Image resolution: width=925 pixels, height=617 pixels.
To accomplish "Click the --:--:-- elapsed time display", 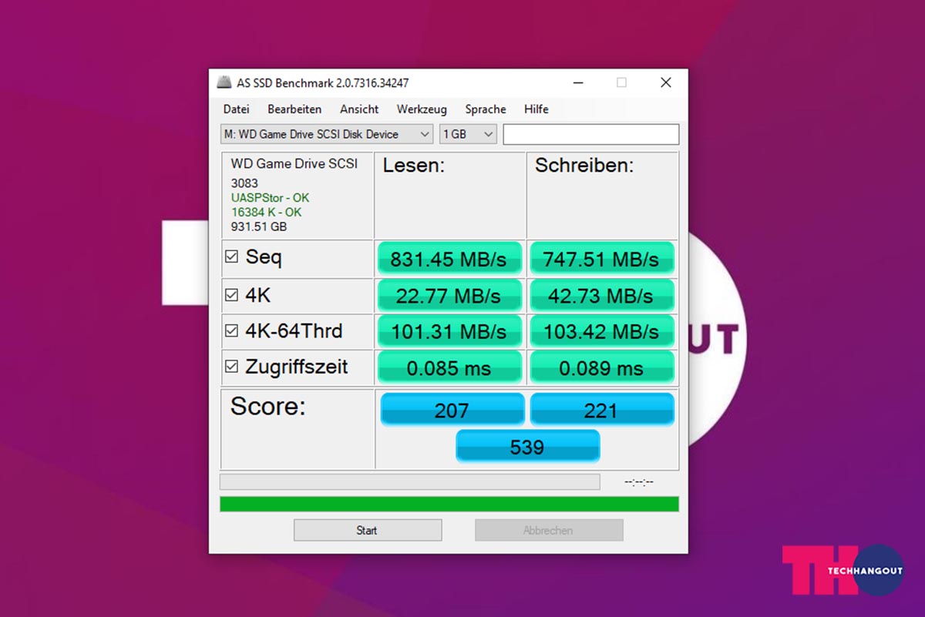I will pyautogui.click(x=639, y=482).
